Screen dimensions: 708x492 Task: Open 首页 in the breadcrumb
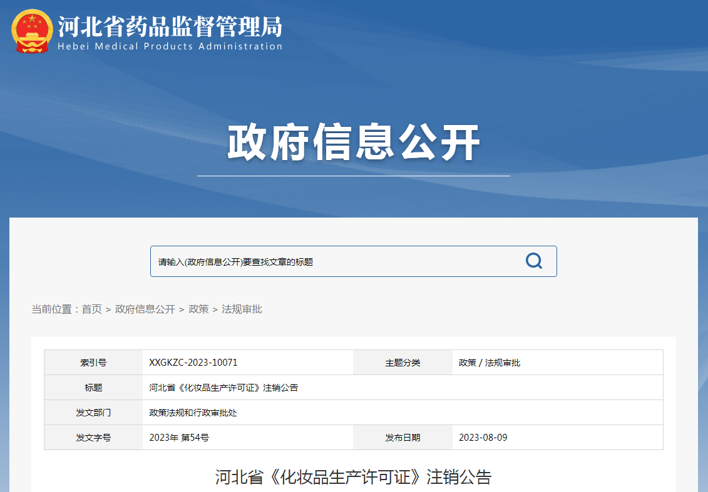tap(91, 309)
